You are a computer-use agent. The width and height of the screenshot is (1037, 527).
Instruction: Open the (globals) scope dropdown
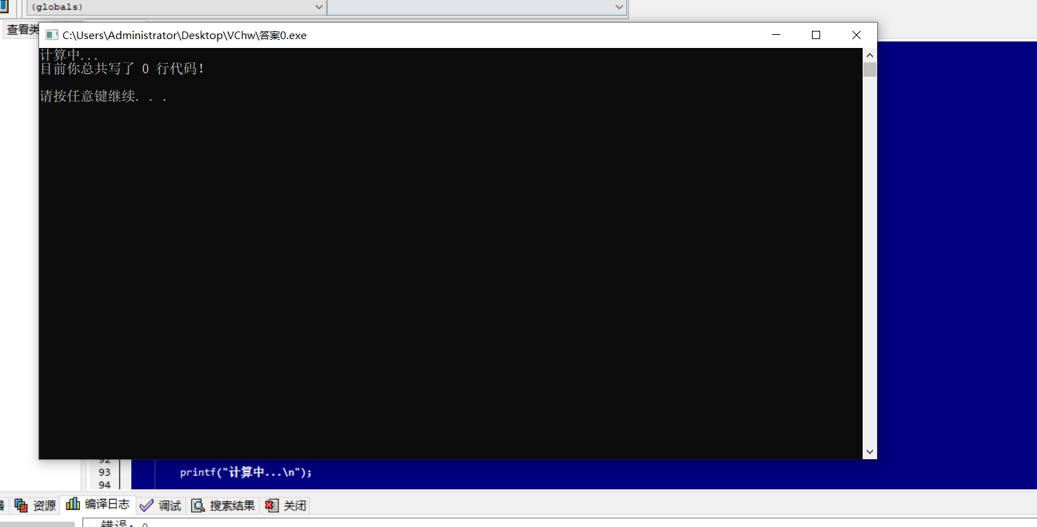176,7
